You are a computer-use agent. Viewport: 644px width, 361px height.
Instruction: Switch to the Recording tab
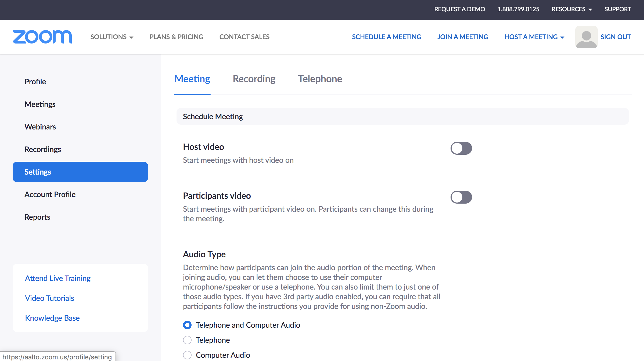point(254,79)
